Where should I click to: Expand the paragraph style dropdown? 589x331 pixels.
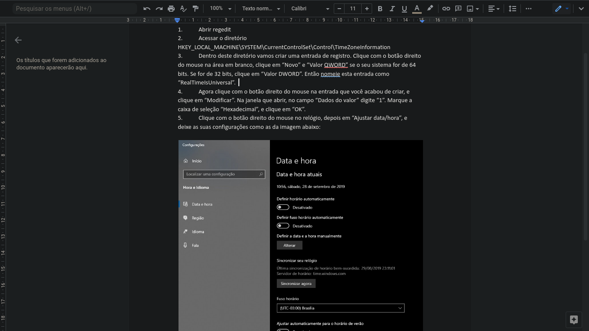pyautogui.click(x=260, y=9)
